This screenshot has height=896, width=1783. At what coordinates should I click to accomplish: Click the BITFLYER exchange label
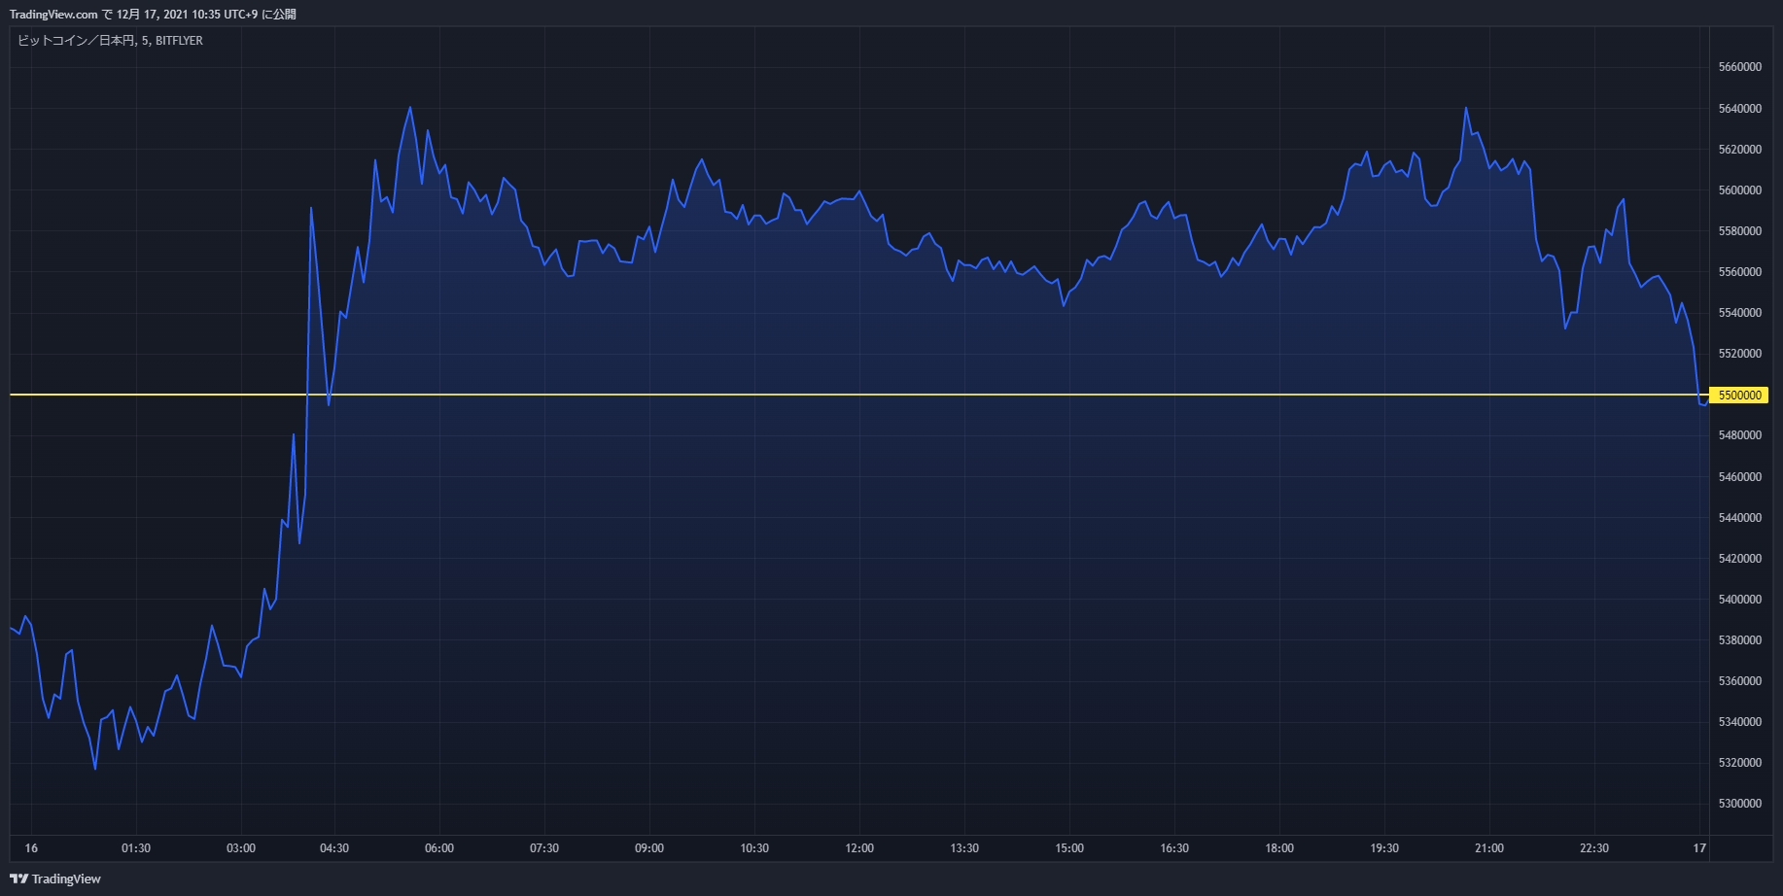coord(179,41)
